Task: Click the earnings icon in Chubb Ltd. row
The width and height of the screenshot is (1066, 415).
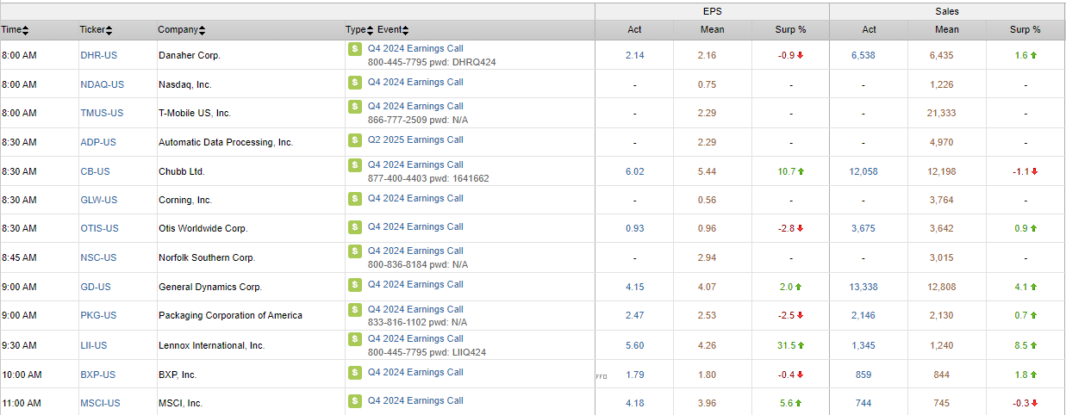Action: click(354, 165)
